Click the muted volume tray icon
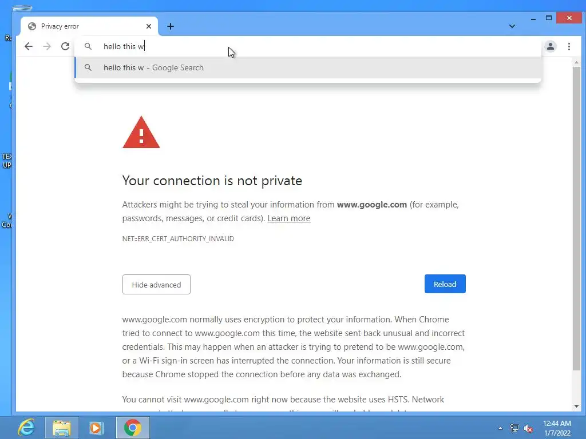The height and width of the screenshot is (439, 586). point(528,429)
